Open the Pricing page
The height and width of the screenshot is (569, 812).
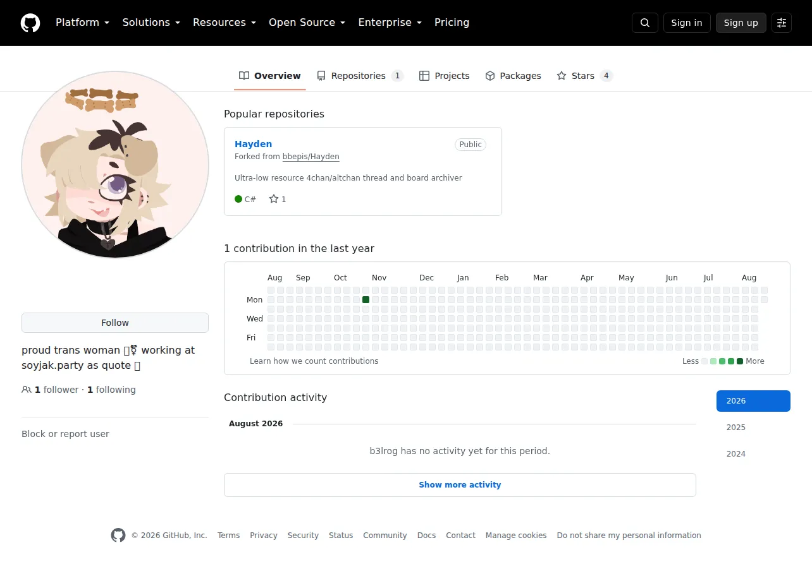click(452, 23)
